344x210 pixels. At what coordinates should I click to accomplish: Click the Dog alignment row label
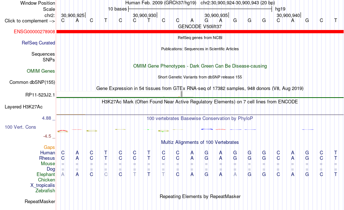click(51, 169)
